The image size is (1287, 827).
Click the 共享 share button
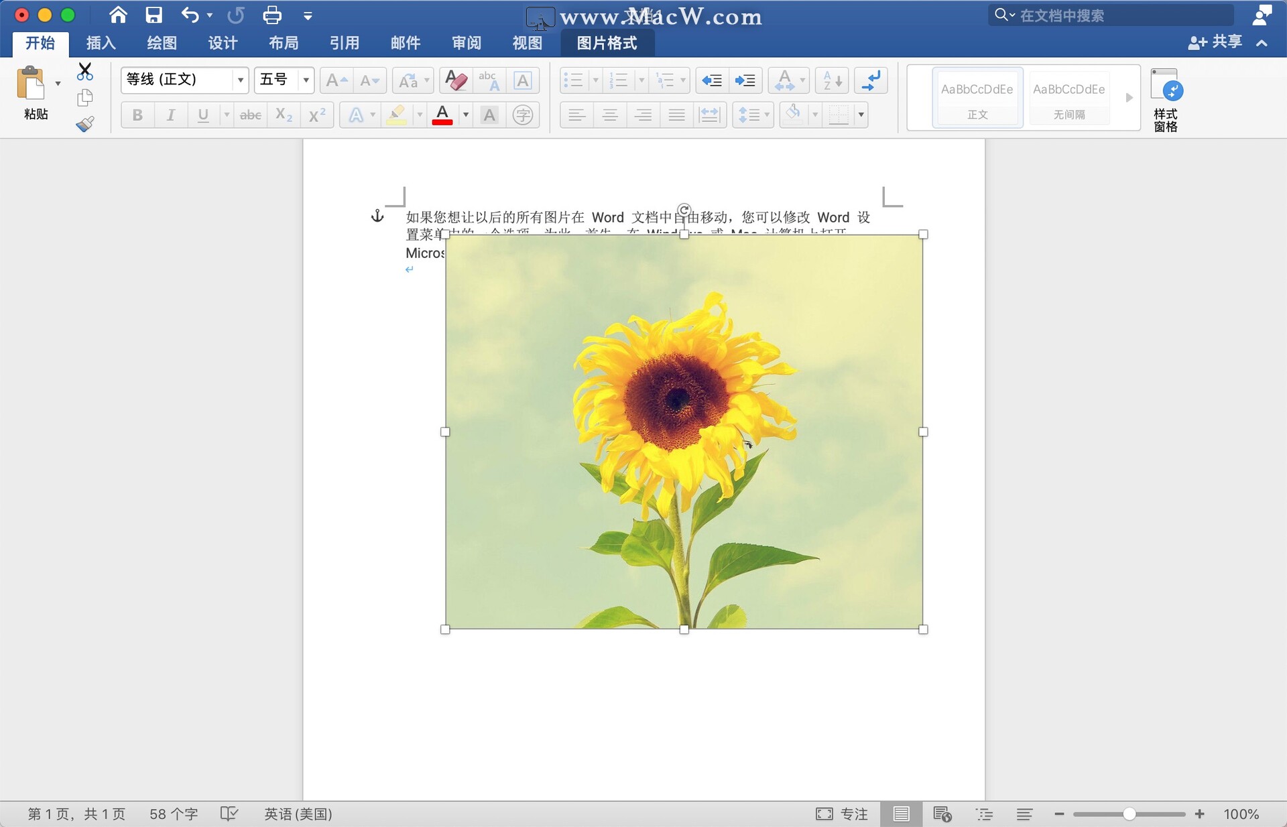click(1216, 42)
